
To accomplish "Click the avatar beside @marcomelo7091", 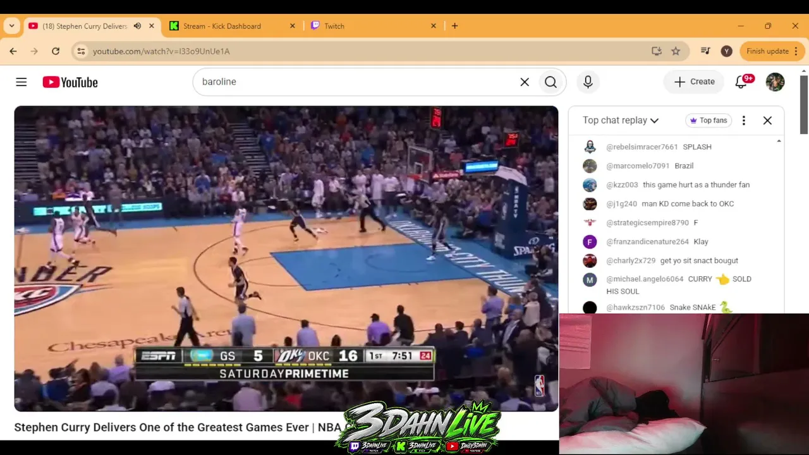I will point(590,166).
